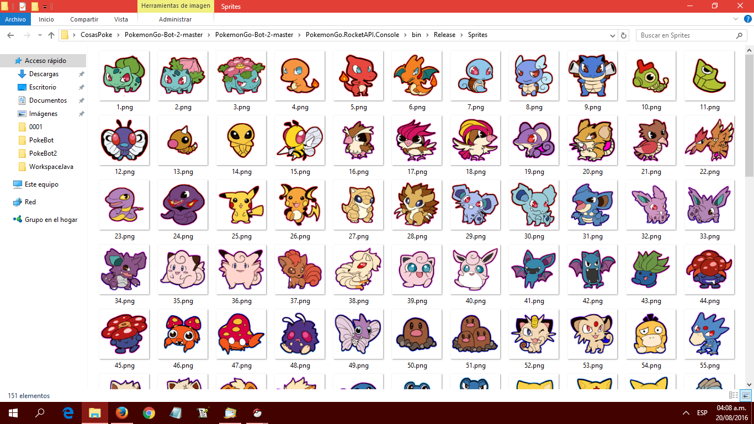This screenshot has height=424, width=754.
Task: Select Acceso rápido in navigation pane
Action: (x=43, y=61)
